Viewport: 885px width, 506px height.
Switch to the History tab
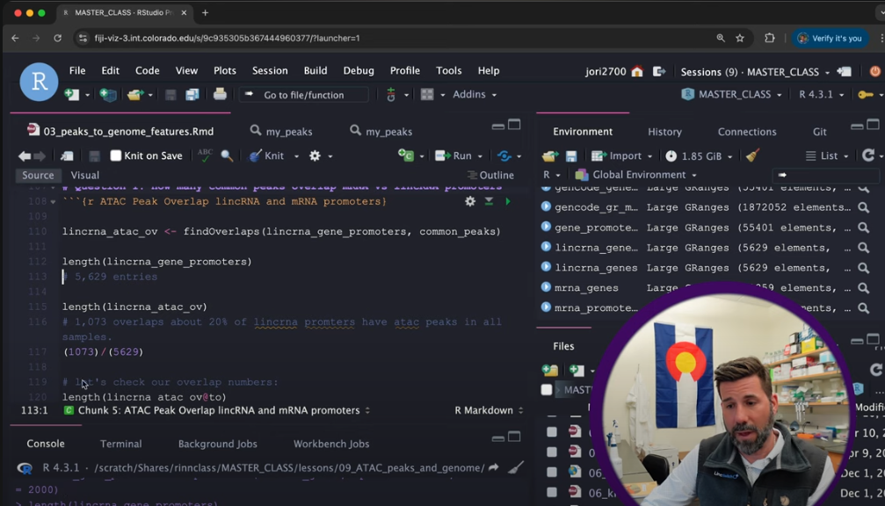pos(664,132)
